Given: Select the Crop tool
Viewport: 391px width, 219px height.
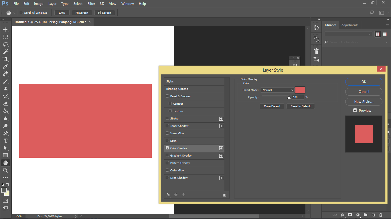Looking at the screenshot, I should tap(6, 59).
